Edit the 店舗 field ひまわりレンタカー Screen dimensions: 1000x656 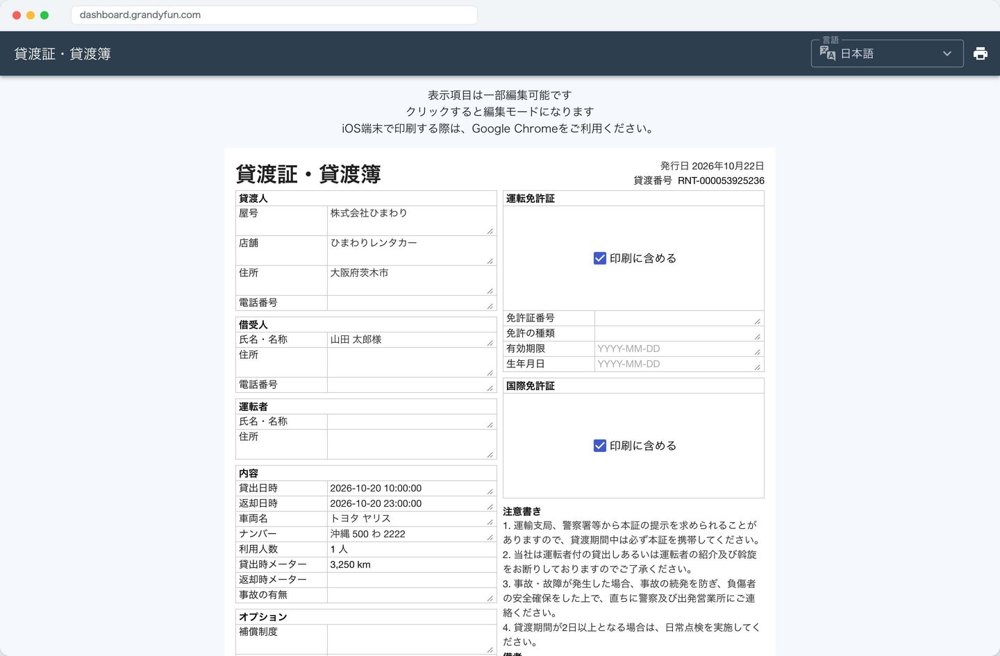pos(411,251)
